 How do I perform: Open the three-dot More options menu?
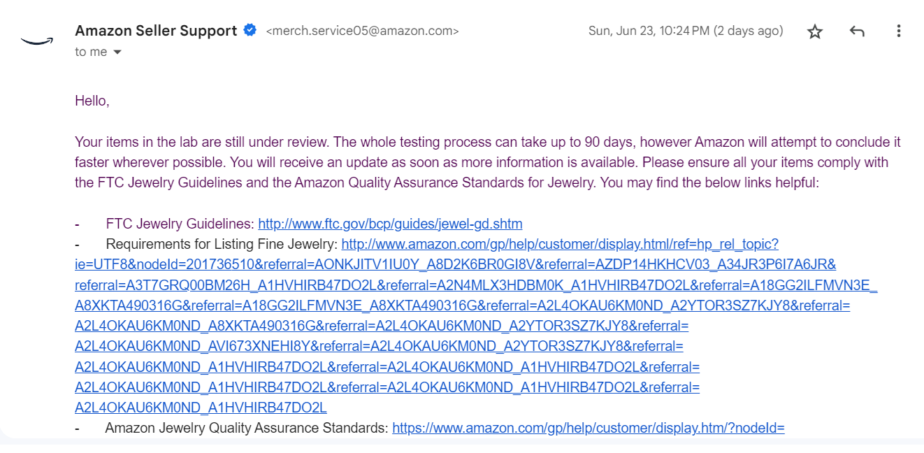coord(899,31)
